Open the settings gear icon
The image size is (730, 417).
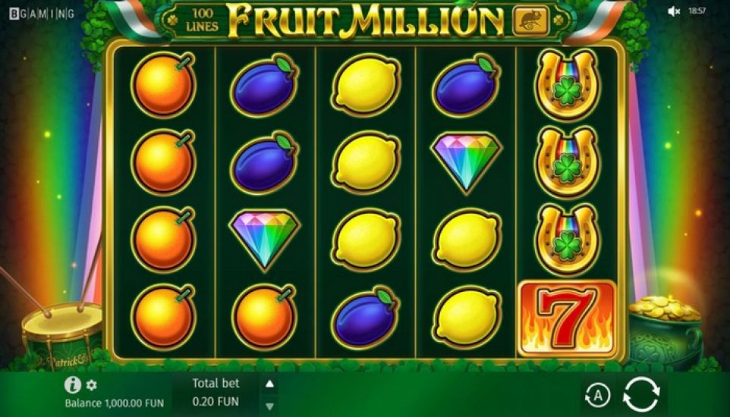click(92, 385)
